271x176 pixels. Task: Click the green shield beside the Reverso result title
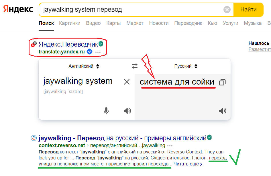click(x=209, y=137)
